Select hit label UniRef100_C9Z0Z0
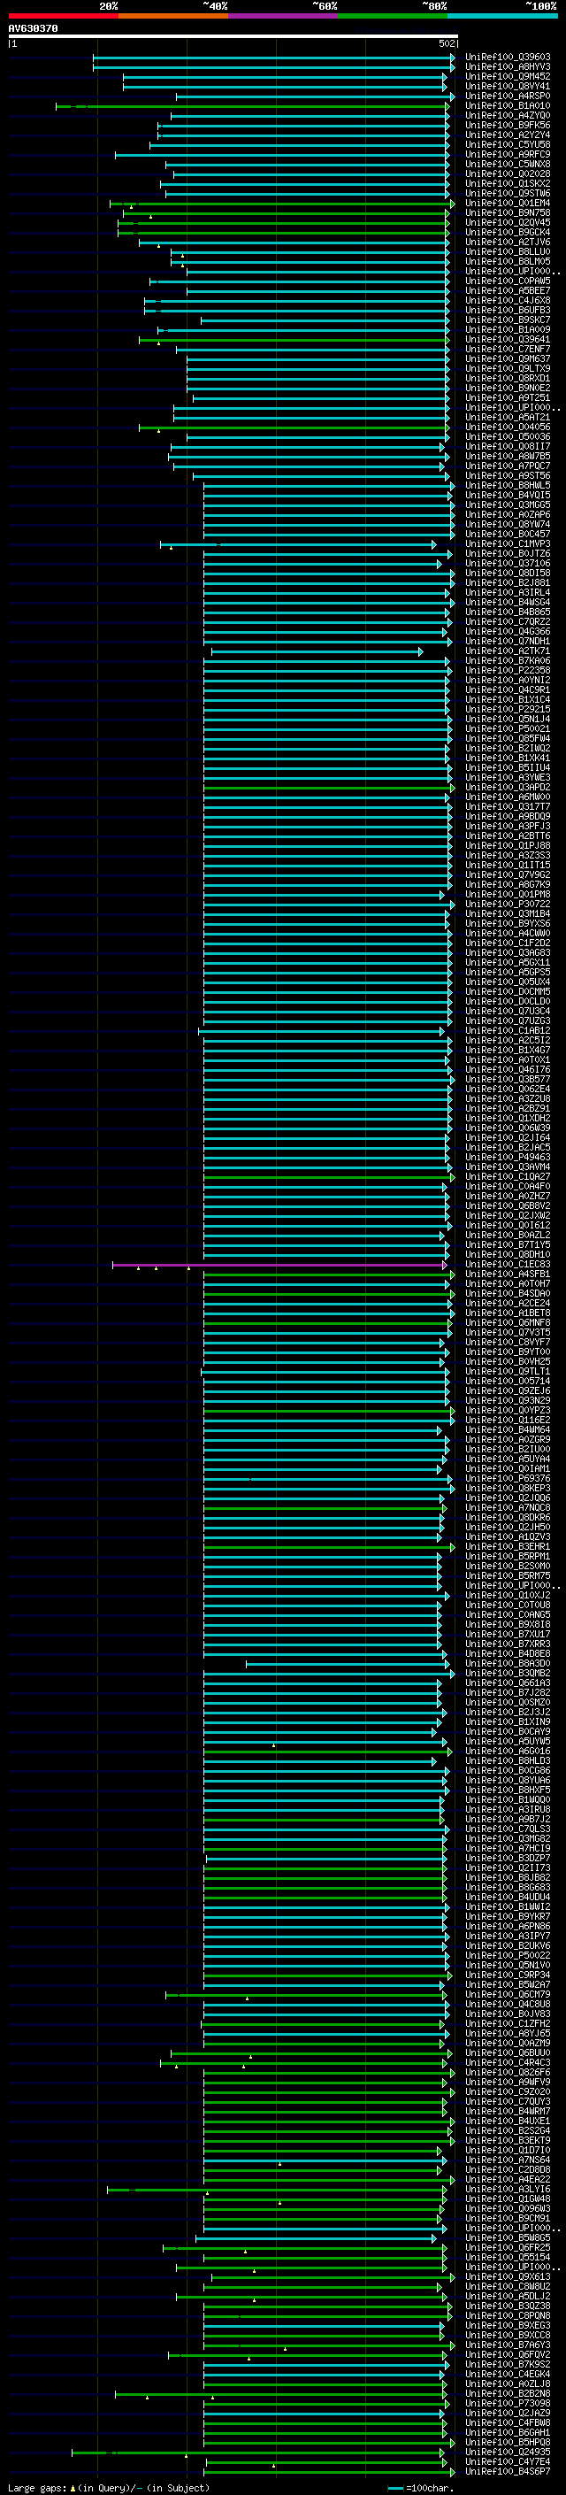 508,2091
